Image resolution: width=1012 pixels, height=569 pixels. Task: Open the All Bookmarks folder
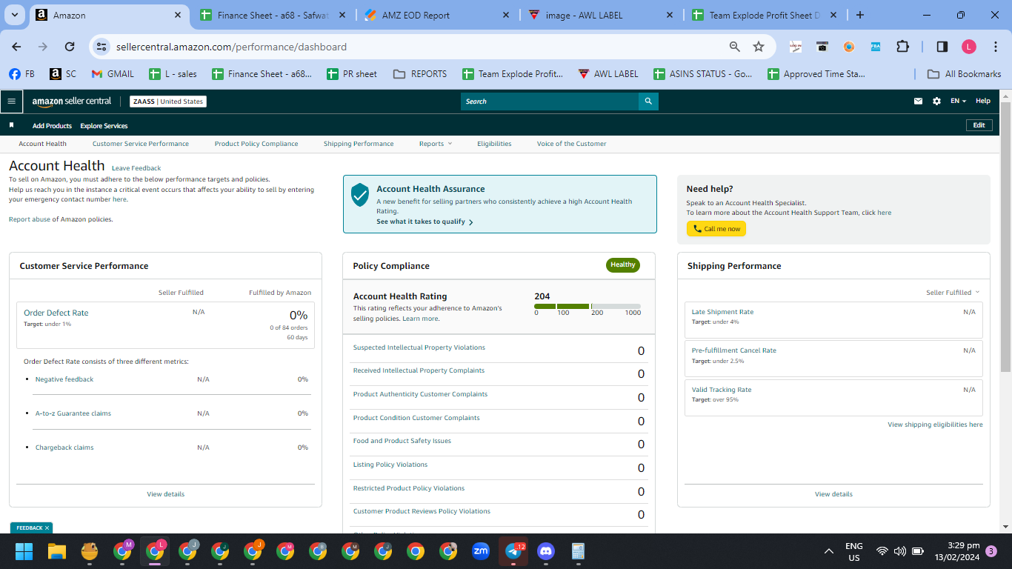click(964, 74)
